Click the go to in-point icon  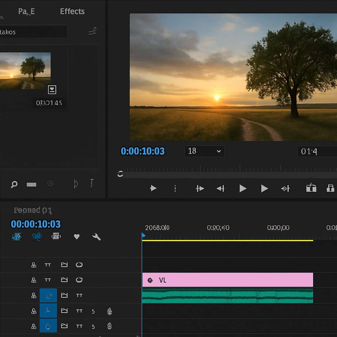[x=200, y=189]
